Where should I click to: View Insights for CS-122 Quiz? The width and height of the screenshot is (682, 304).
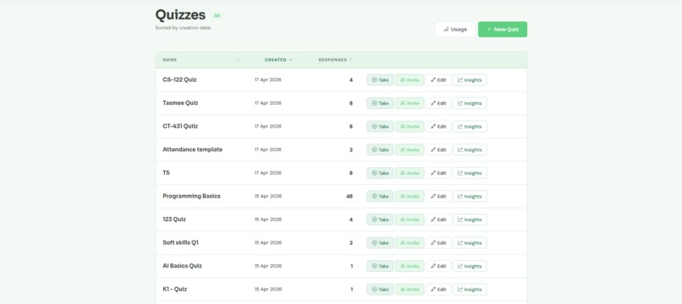(470, 80)
